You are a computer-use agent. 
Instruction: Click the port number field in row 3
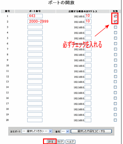coord(35,27)
